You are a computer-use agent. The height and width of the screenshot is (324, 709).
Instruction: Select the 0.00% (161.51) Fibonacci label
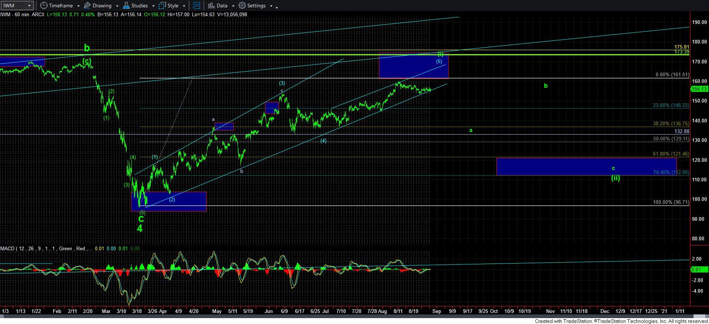click(x=672, y=75)
